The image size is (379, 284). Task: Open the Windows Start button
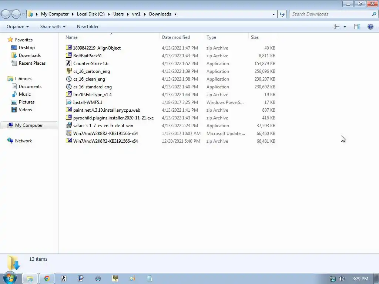coord(10,278)
